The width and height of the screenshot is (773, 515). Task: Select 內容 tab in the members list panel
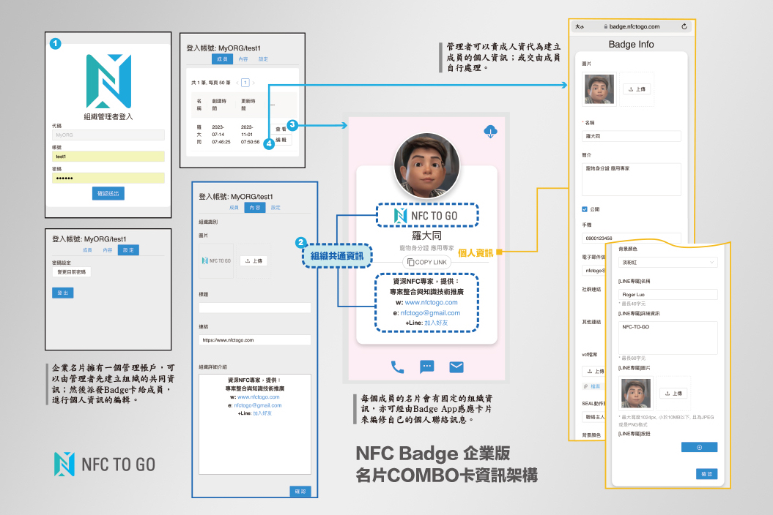tap(243, 59)
